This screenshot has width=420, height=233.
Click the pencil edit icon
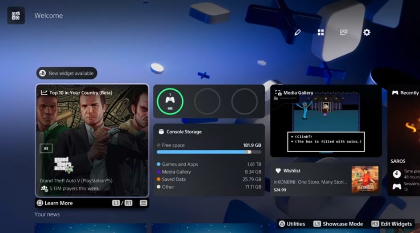[298, 32]
